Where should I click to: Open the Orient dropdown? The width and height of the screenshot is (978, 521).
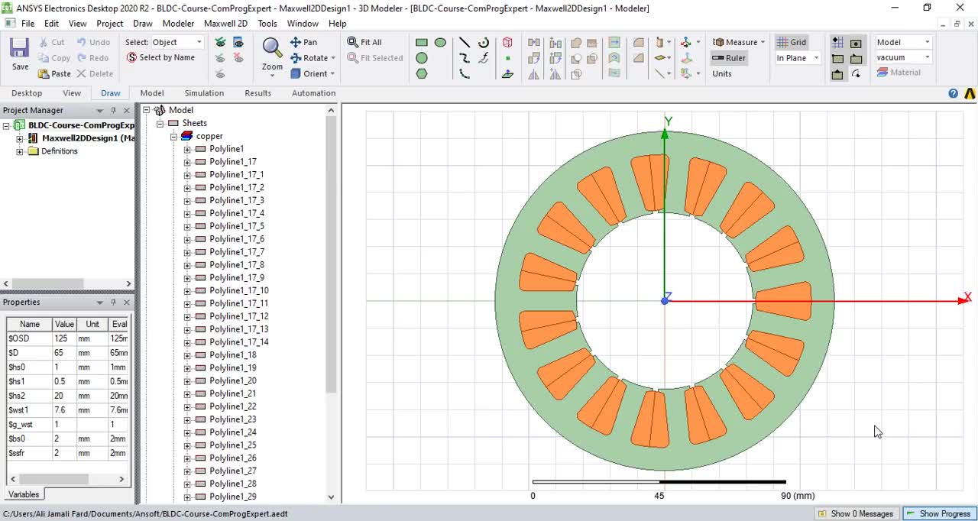coord(313,73)
